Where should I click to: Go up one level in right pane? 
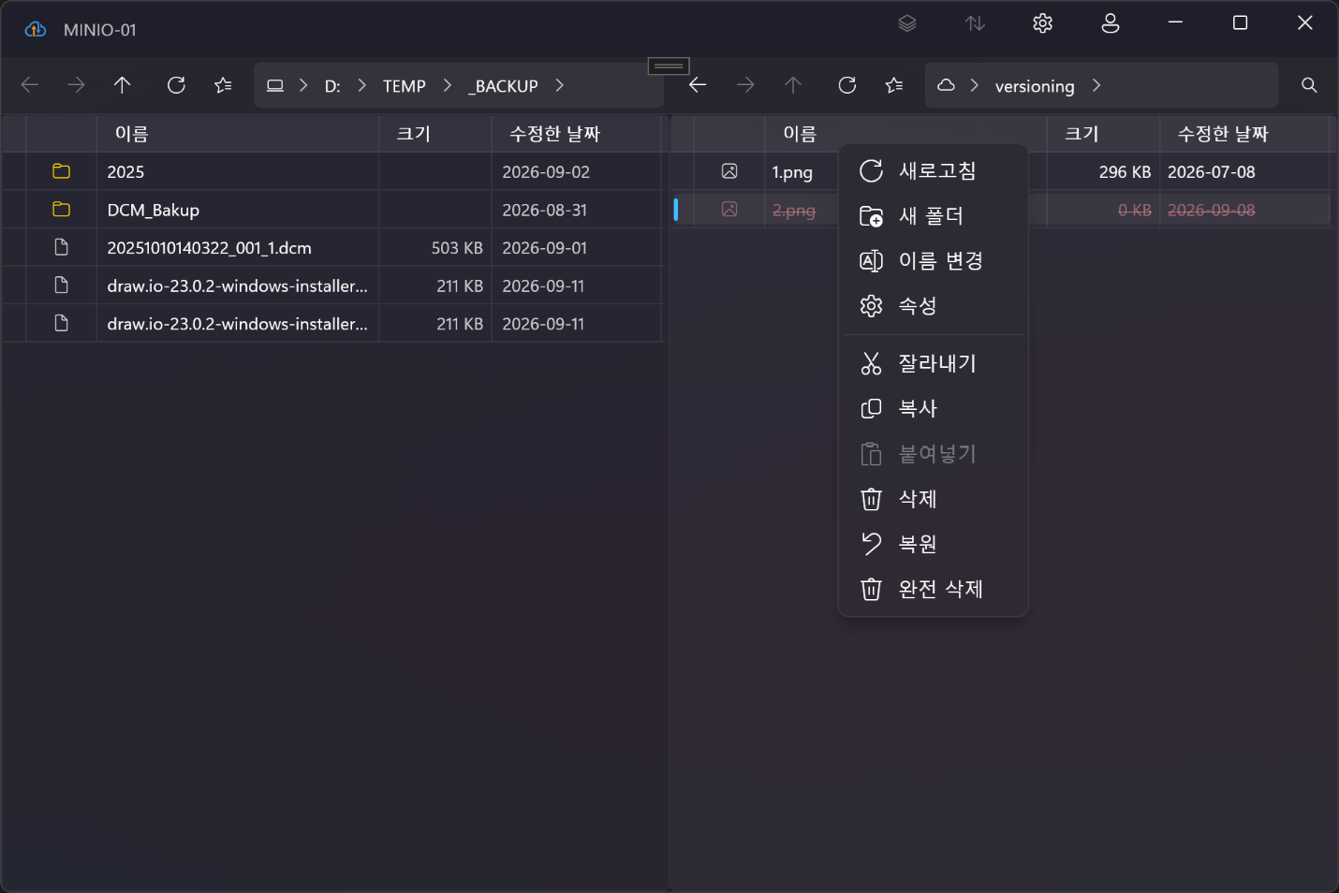pos(793,85)
